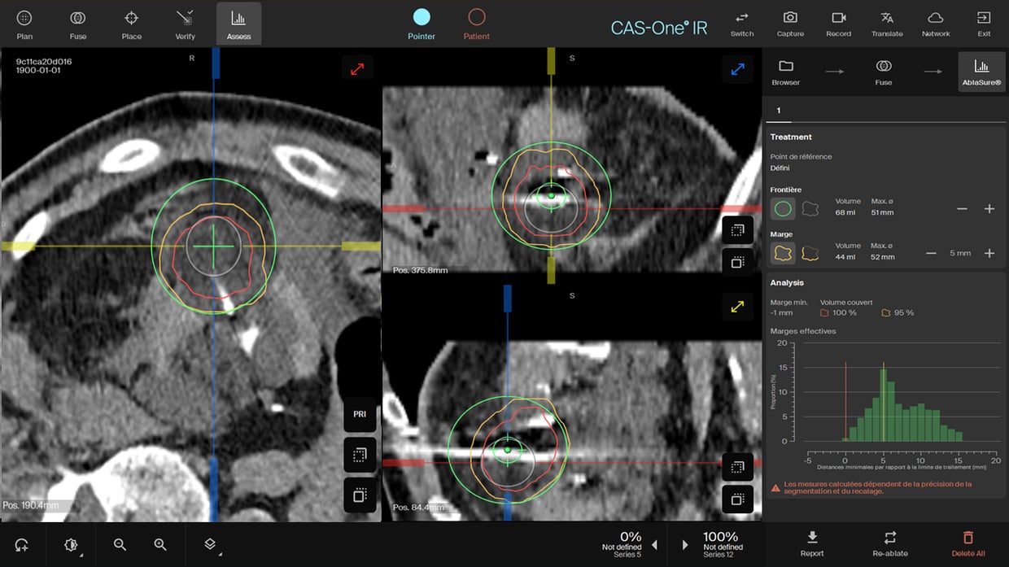The image size is (1009, 567).
Task: Open the Network cloud icon
Action: pos(936,23)
